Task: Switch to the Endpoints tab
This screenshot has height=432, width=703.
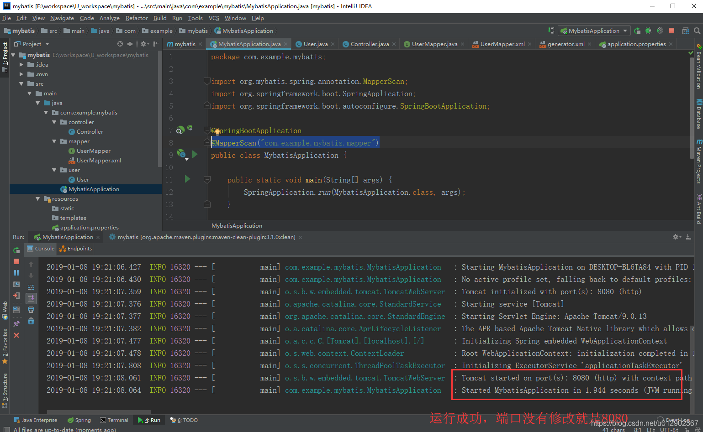Action: pos(76,249)
